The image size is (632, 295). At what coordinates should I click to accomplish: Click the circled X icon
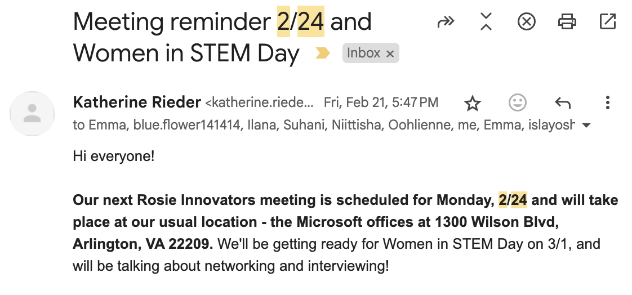tap(526, 22)
